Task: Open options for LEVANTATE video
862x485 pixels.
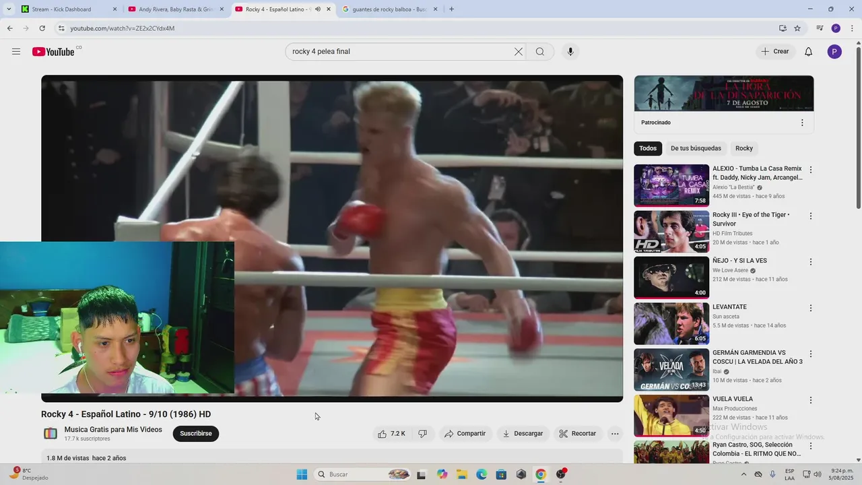Action: (811, 308)
